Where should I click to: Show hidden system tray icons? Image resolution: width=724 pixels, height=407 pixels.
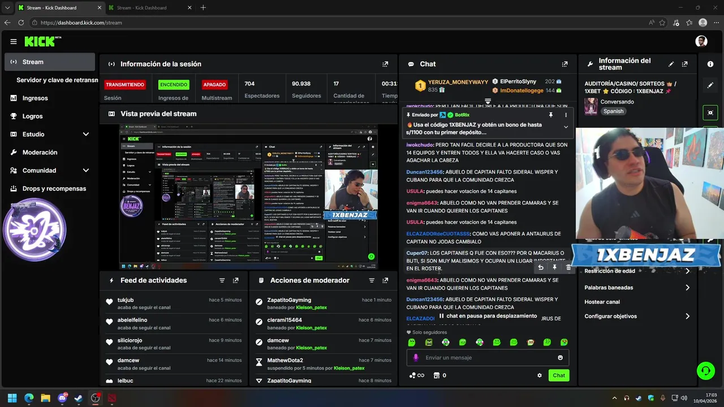(614, 398)
